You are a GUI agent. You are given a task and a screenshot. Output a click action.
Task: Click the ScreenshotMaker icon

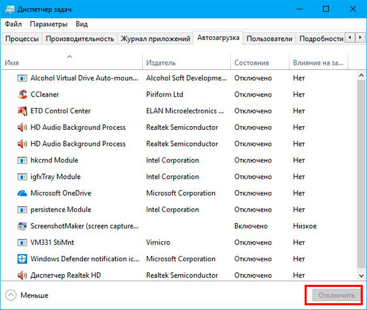22,226
